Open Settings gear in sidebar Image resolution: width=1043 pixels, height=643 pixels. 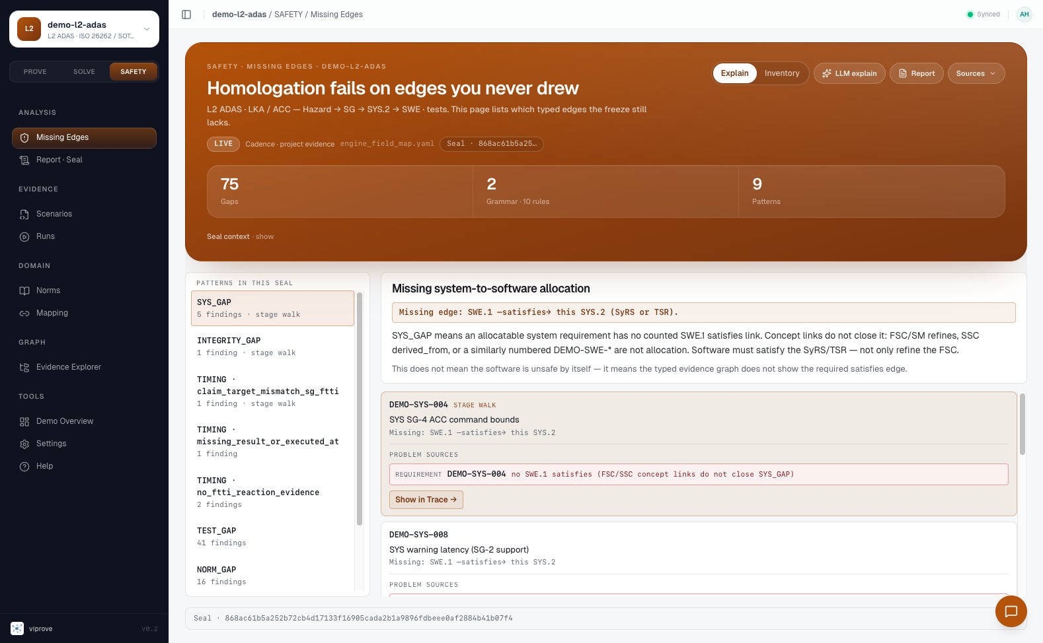coord(24,444)
